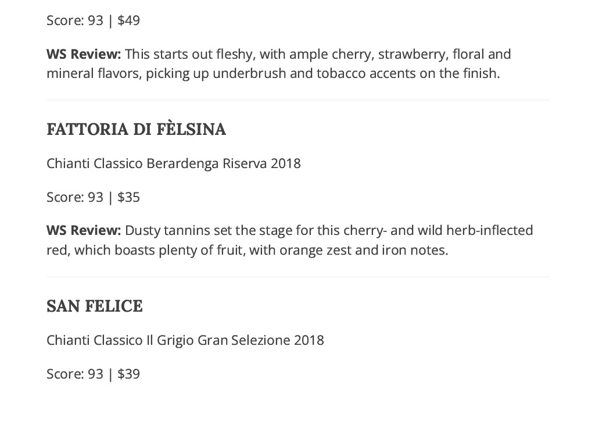Click the SAN FELICE heading
The image size is (595, 421).
click(95, 306)
